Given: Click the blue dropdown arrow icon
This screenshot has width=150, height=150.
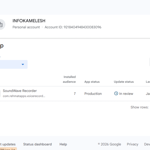Looking at the screenshot, I should tap(23, 64).
